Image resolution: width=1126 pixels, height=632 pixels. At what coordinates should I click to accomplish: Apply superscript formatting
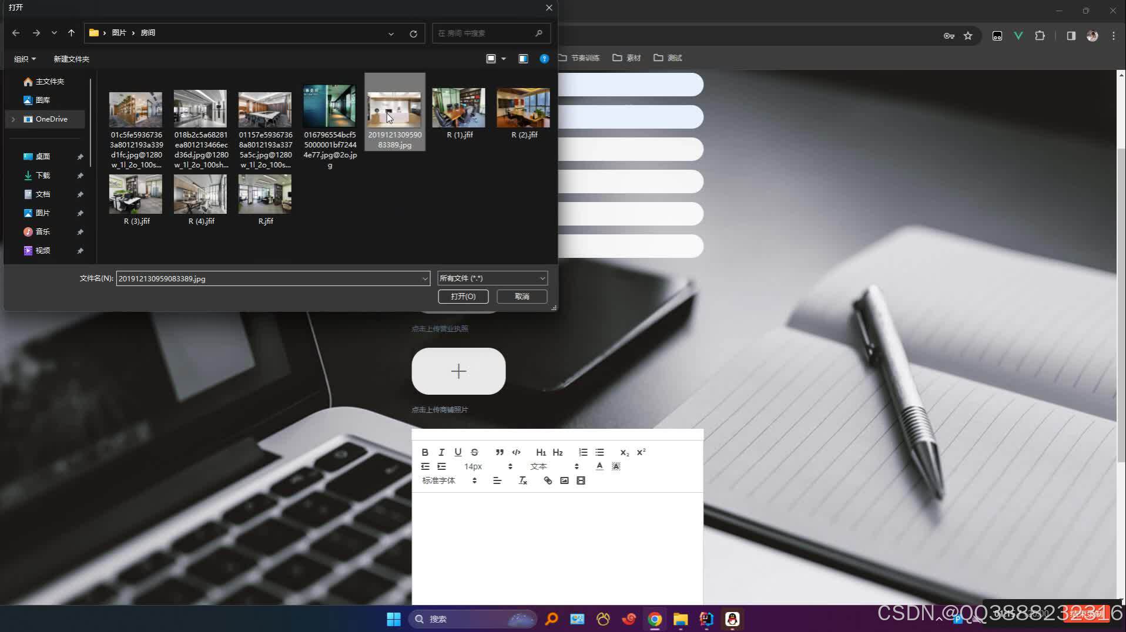641,452
